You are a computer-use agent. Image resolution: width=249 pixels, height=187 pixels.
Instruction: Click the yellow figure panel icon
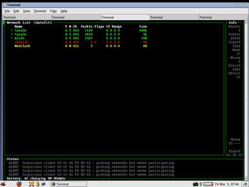click(x=38, y=184)
